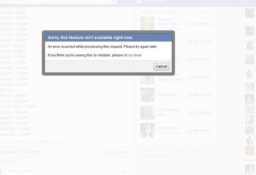The width and height of the screenshot is (256, 175).
Task: Click the Comment action under the post
Action: (x=16, y=142)
